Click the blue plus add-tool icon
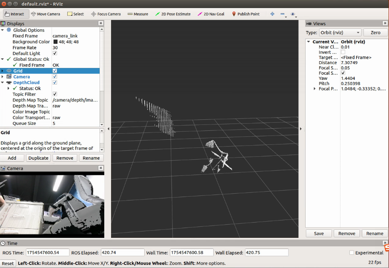This screenshot has width=389, height=268. pyautogui.click(x=272, y=14)
